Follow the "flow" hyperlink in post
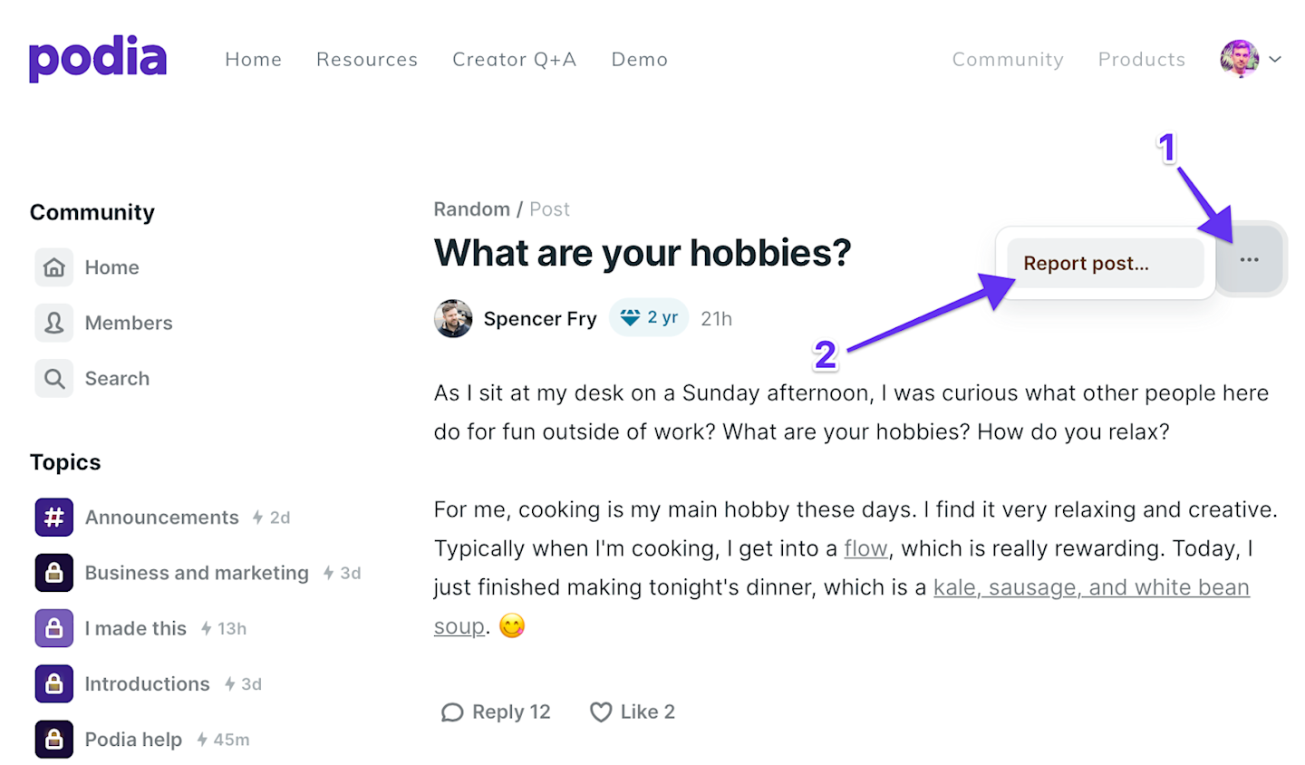The width and height of the screenshot is (1305, 765). pyautogui.click(x=865, y=548)
